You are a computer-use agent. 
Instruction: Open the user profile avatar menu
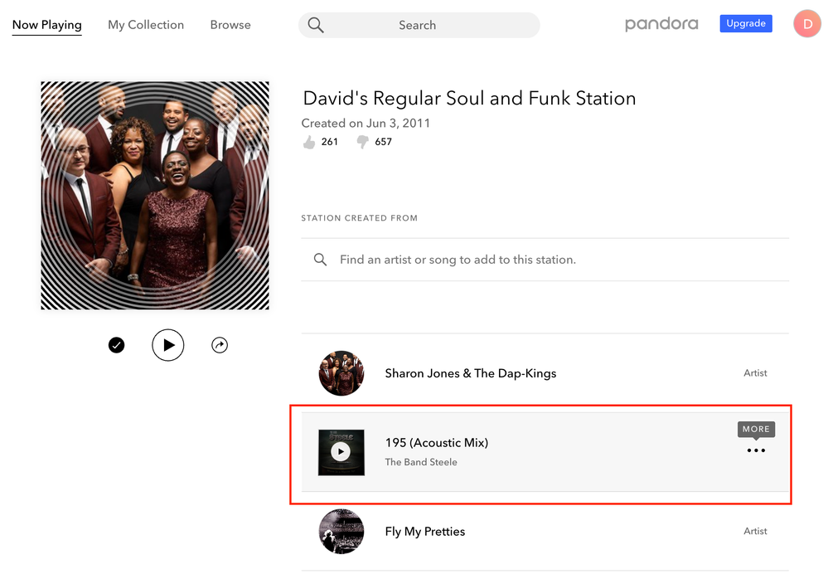(x=806, y=24)
